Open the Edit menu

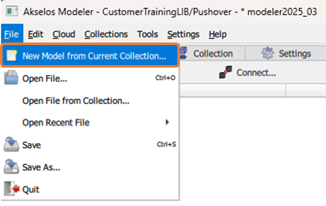pyautogui.click(x=35, y=34)
